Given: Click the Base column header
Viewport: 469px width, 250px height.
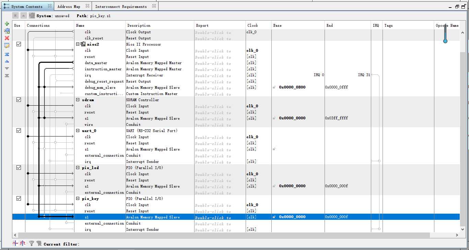Looking at the screenshot, I should (x=298, y=25).
